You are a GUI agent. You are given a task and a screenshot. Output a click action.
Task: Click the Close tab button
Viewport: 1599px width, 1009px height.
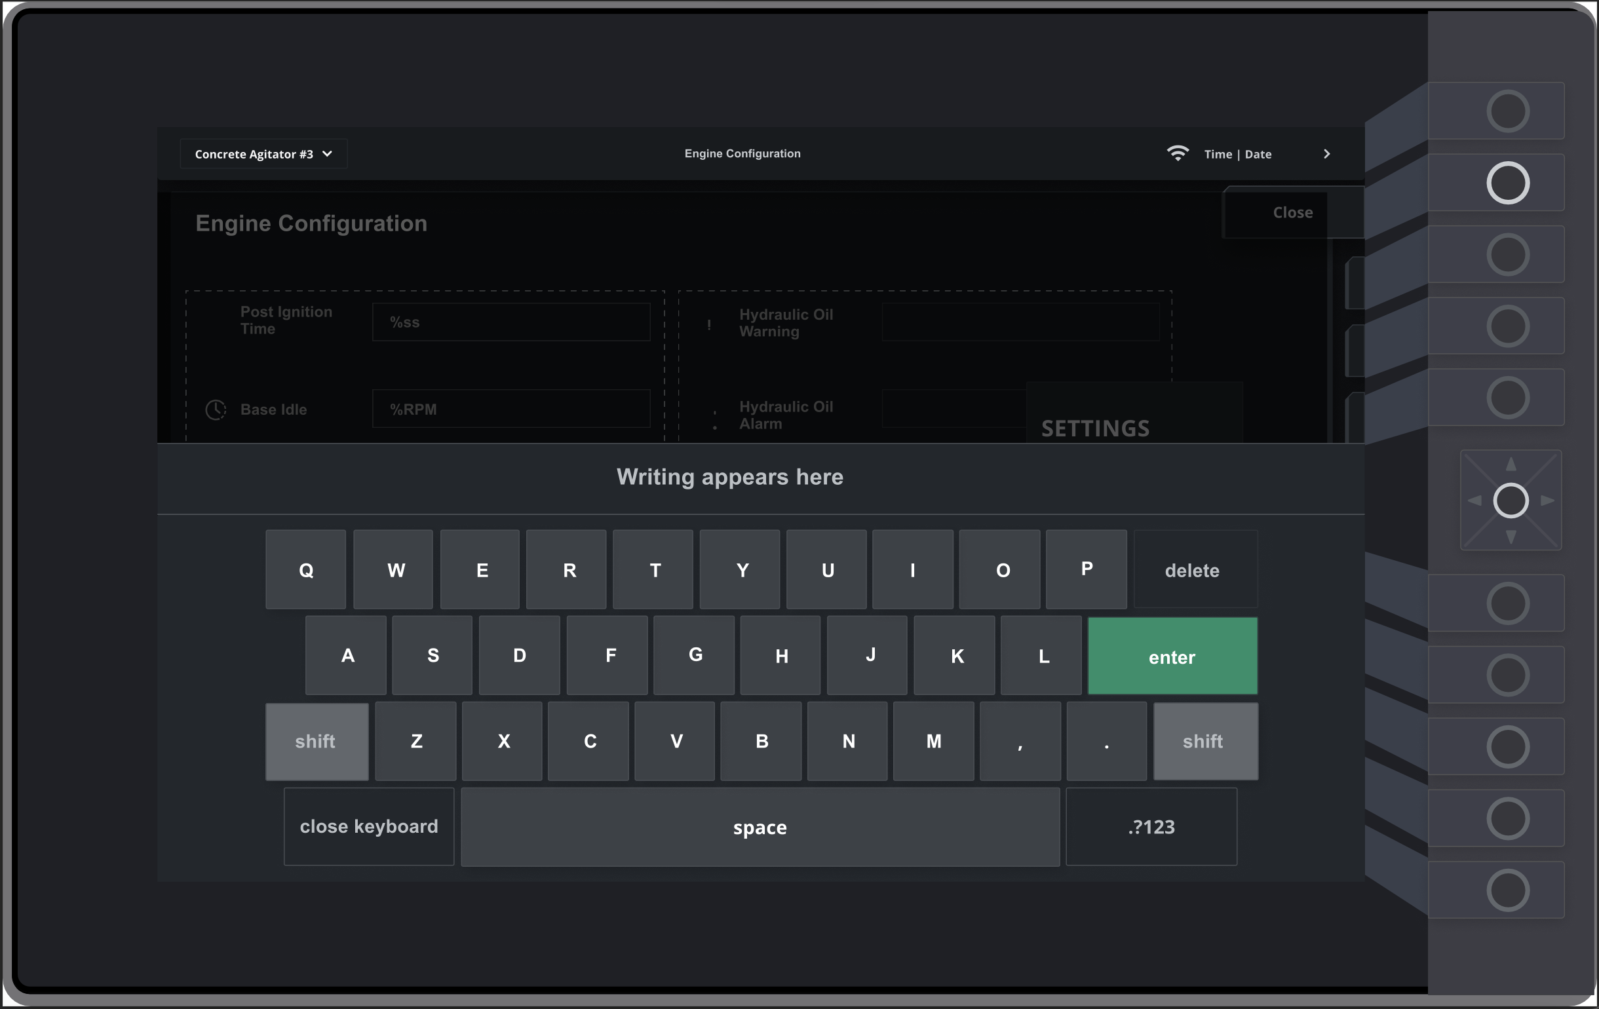[x=1292, y=212]
